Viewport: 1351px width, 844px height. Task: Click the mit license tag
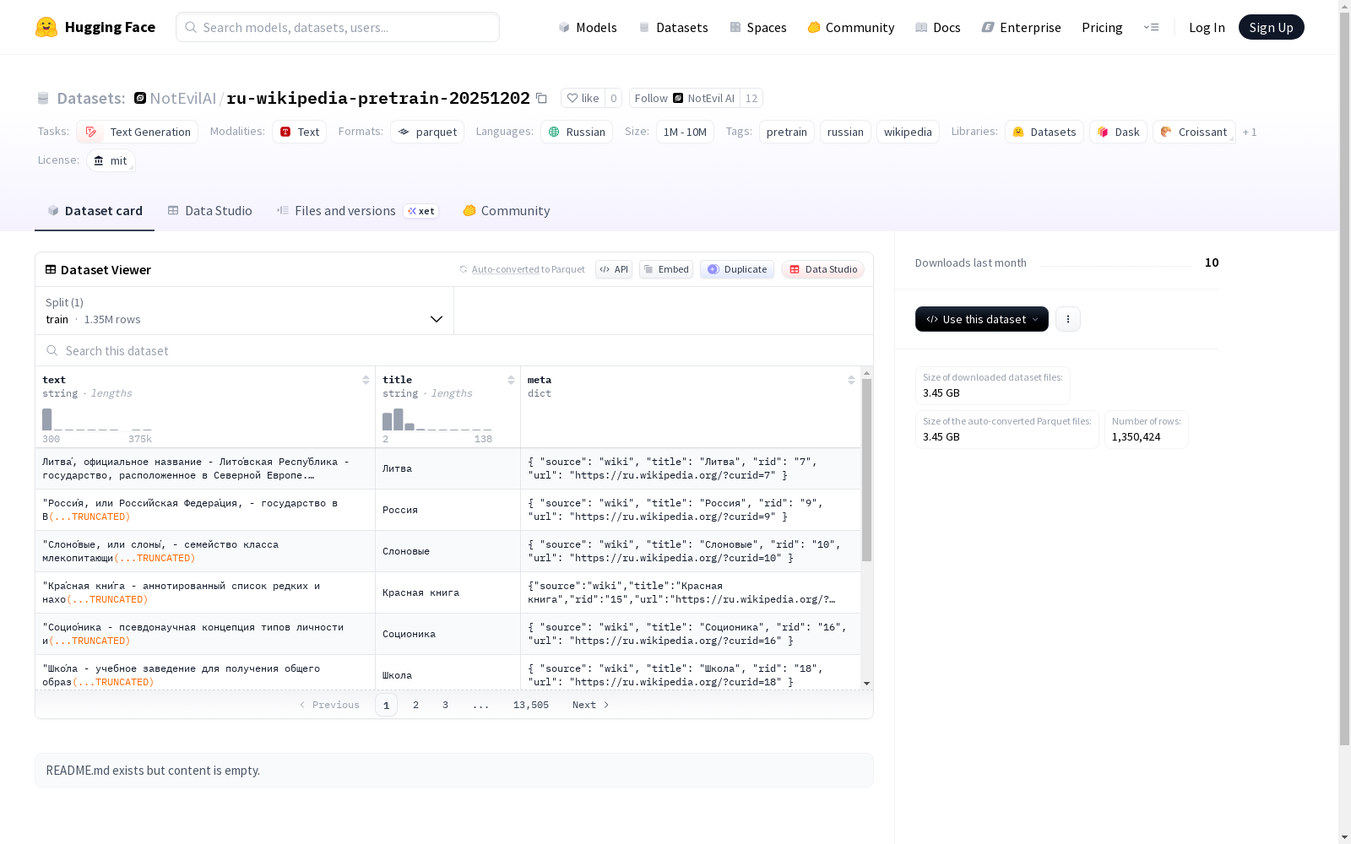(x=111, y=160)
